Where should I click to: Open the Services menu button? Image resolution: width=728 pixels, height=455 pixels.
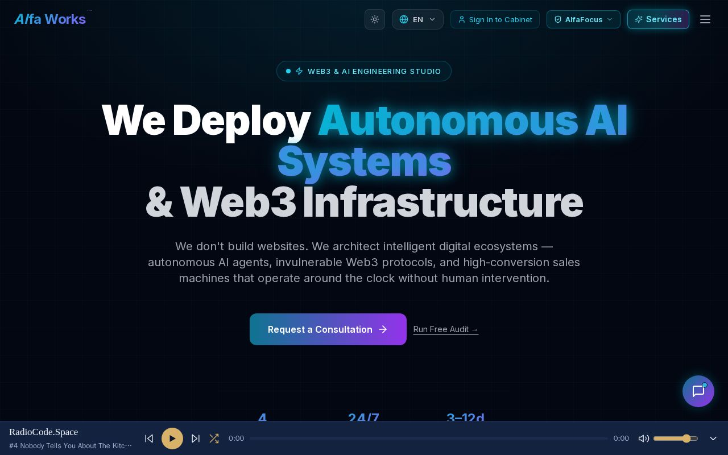point(658,19)
